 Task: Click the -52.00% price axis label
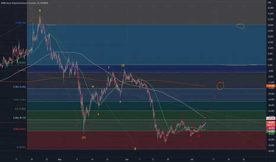point(271,140)
